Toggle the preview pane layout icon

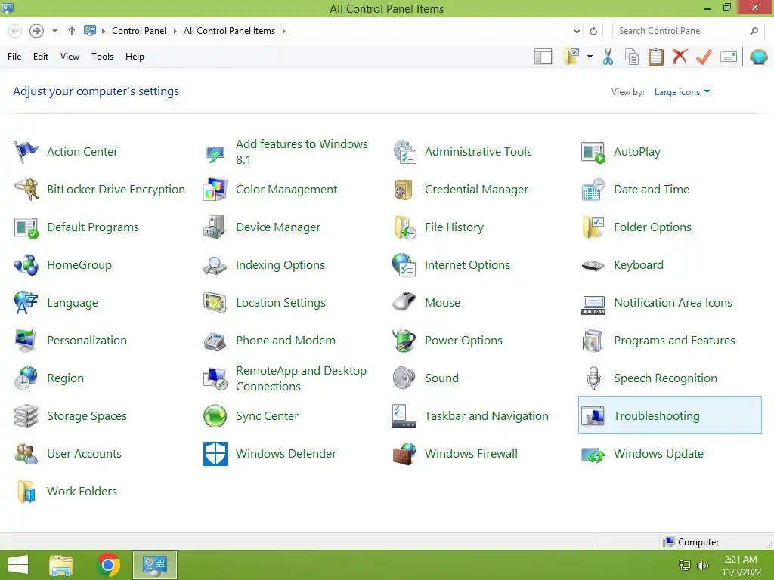click(543, 57)
